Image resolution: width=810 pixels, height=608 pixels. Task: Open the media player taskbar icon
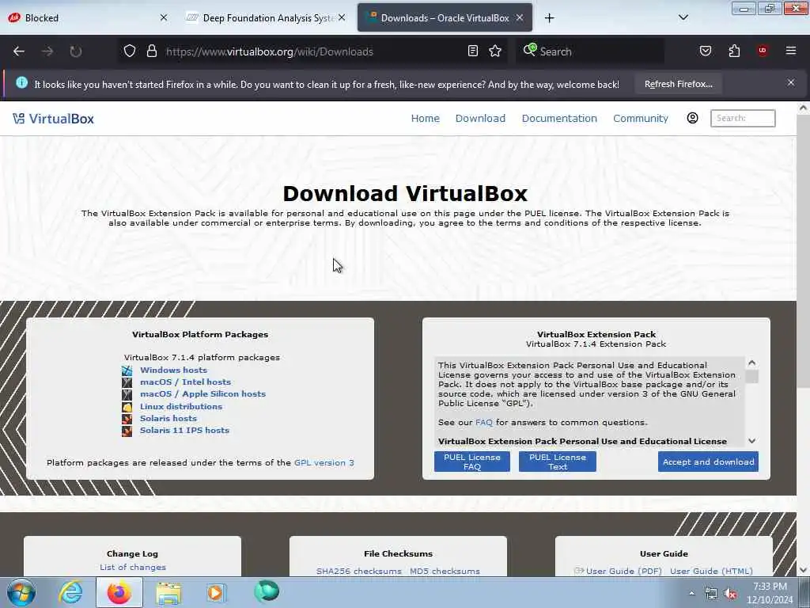(x=217, y=592)
